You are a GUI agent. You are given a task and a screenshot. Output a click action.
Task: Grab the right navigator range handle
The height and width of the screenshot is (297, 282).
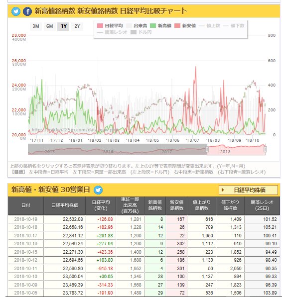coord(266,149)
